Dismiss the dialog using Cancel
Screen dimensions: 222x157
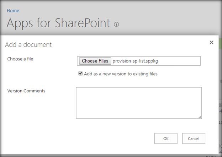click(x=194, y=139)
